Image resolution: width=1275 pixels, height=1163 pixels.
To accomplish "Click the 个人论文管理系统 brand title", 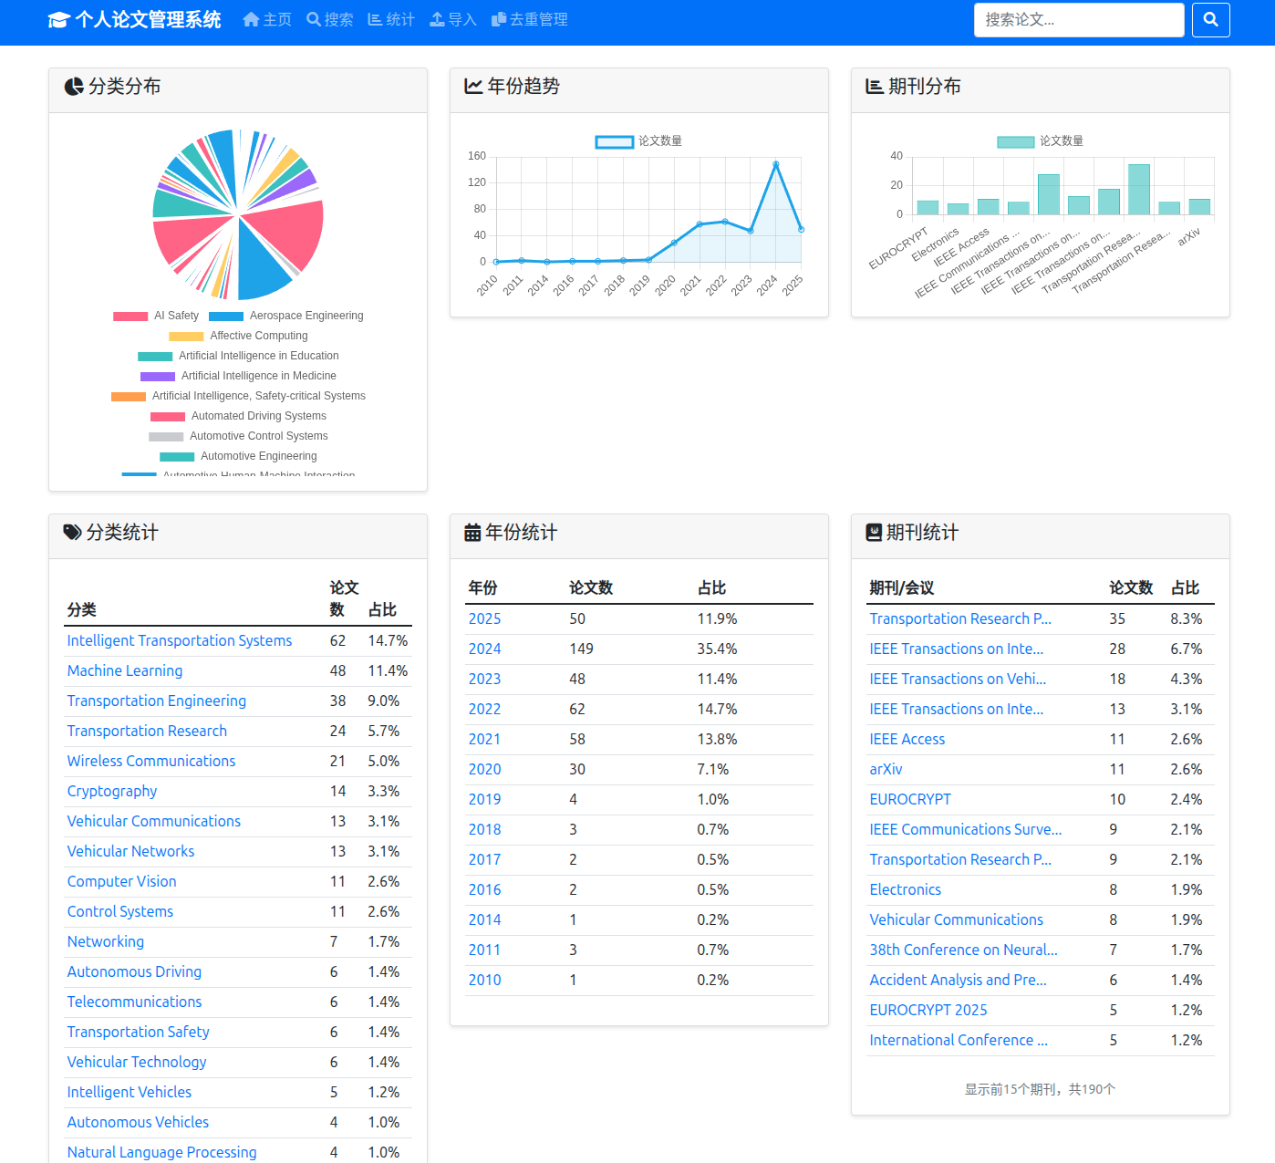I will 148,19.
